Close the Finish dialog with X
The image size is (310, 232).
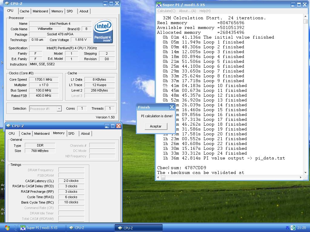(172, 107)
